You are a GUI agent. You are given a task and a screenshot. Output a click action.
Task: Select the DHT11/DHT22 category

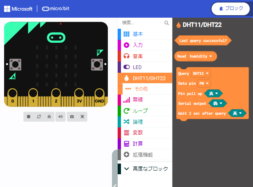click(145, 78)
